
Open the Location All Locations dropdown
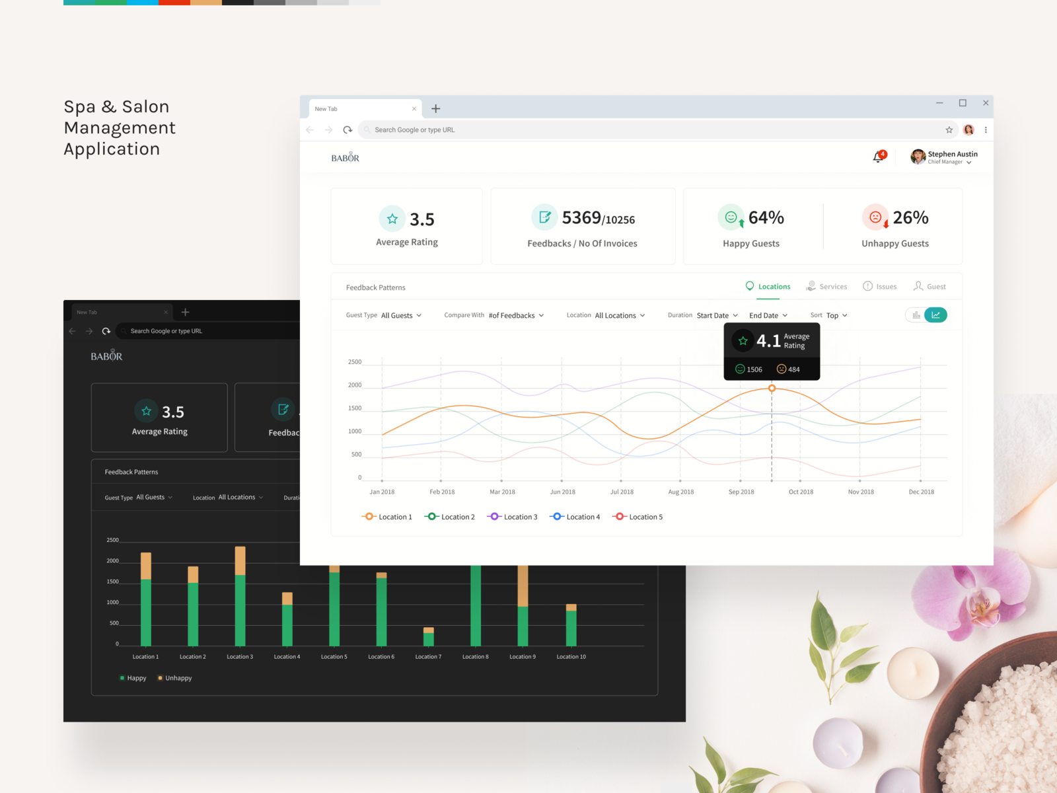tap(620, 315)
